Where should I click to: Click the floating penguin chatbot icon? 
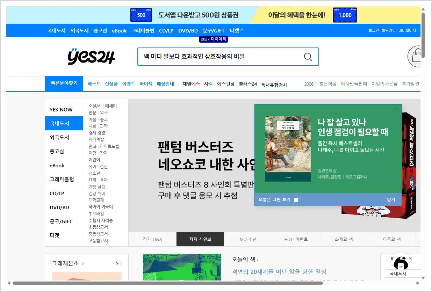point(401,262)
